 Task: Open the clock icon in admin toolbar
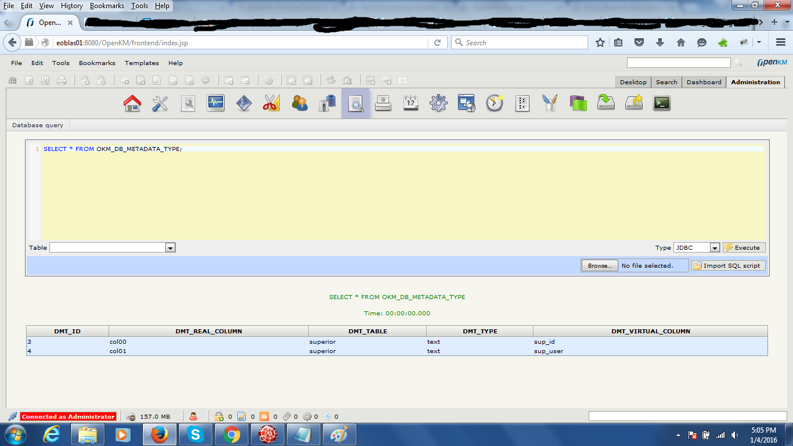tap(495, 103)
